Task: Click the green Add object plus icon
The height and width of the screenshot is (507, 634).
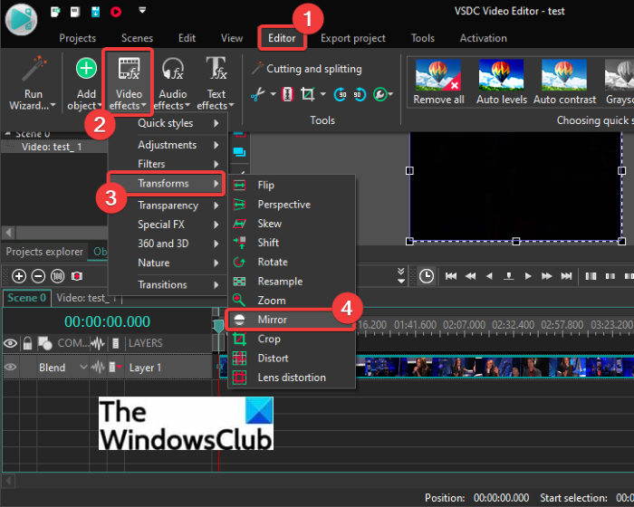Action: 86,68
